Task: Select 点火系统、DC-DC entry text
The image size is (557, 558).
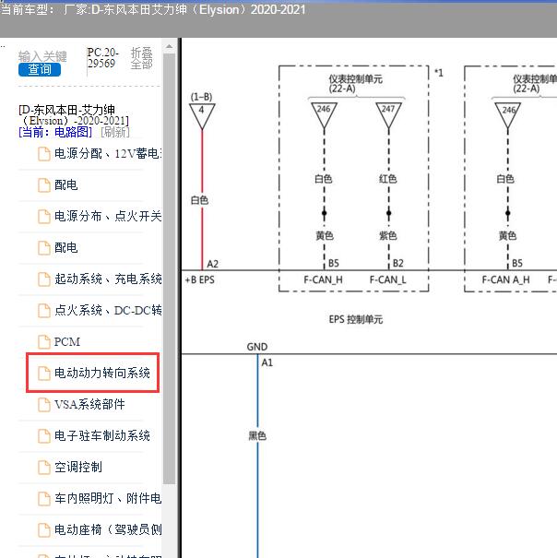Action: (108, 310)
